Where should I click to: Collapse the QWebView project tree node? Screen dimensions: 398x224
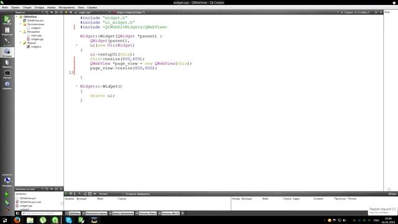point(17,17)
